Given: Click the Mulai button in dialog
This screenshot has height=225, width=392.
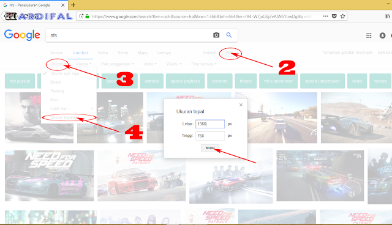Looking at the screenshot, I should [210, 148].
